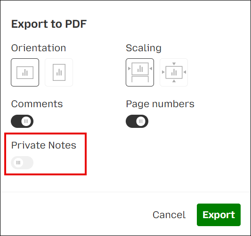The image size is (251, 236).
Task: Turn off the Comments toggle
Action: [x=22, y=121]
